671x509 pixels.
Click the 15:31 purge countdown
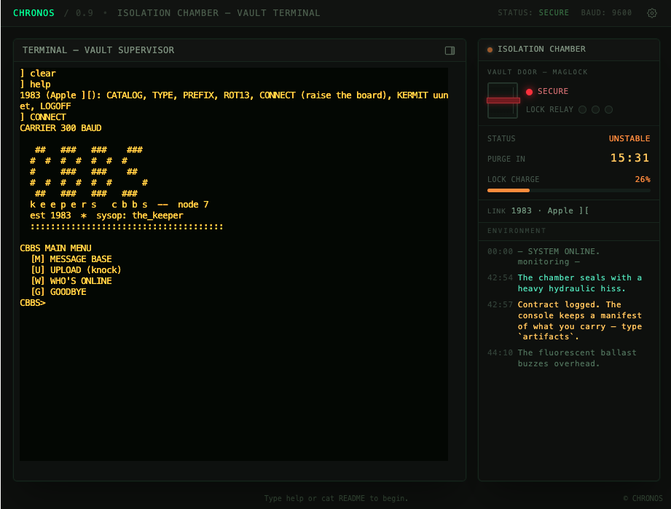(630, 158)
